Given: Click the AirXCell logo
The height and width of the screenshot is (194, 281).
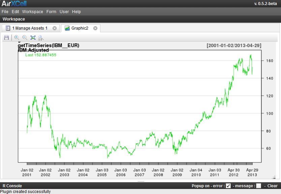Looking at the screenshot, I should (x=14, y=3).
